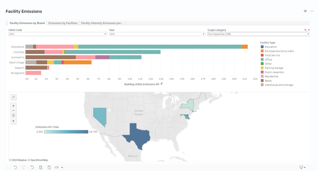Open the three-dot more options menu

(x=312, y=11)
